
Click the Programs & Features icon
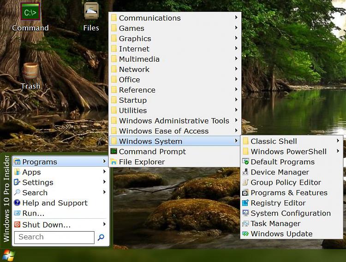click(x=245, y=192)
